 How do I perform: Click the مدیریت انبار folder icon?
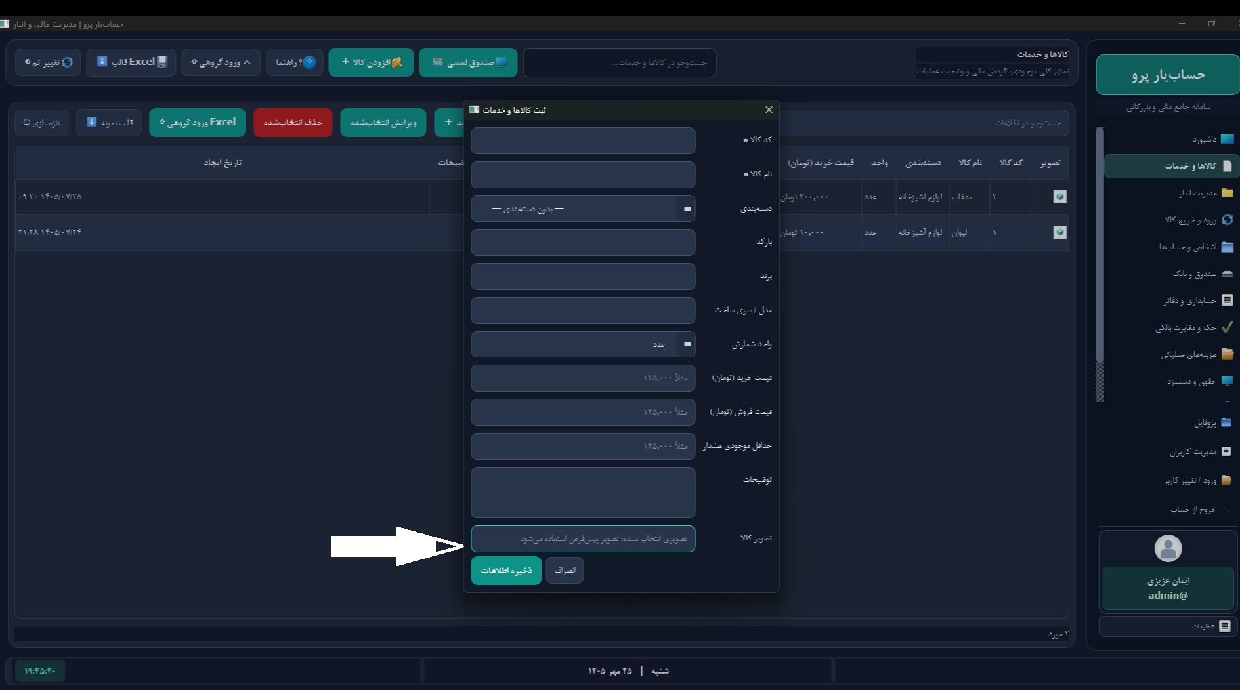click(x=1227, y=193)
